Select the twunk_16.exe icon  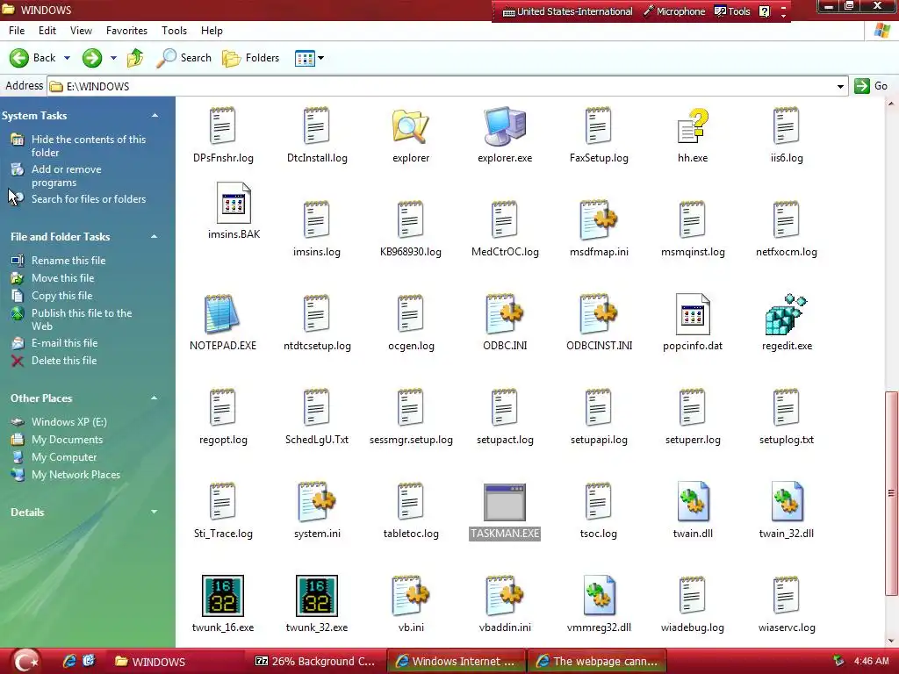tap(222, 596)
